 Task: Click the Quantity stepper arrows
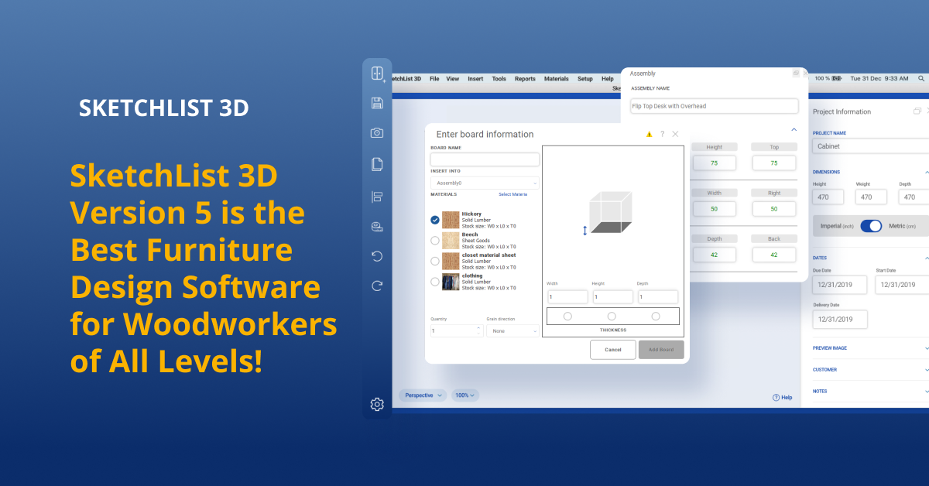coord(479,330)
